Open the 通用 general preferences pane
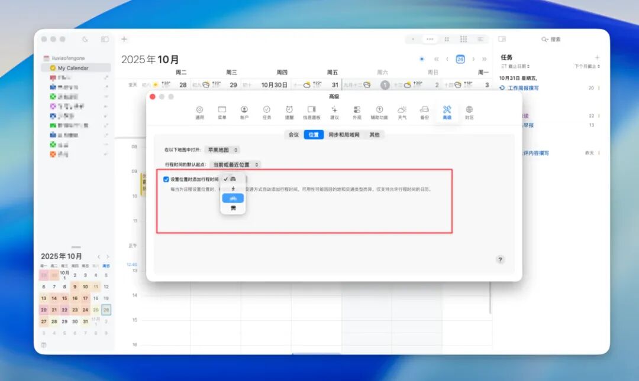The image size is (639, 381). click(199, 112)
